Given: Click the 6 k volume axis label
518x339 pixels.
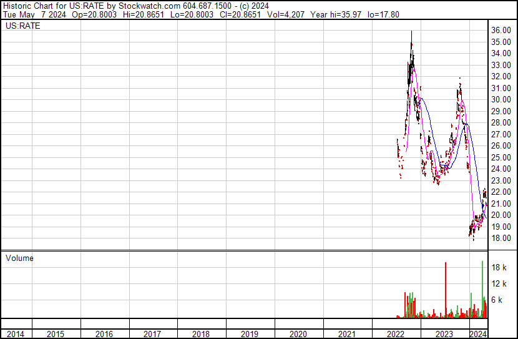Looking at the screenshot, I should [x=497, y=300].
